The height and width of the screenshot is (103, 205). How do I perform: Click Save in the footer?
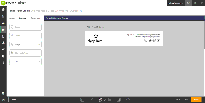tap(186, 100)
